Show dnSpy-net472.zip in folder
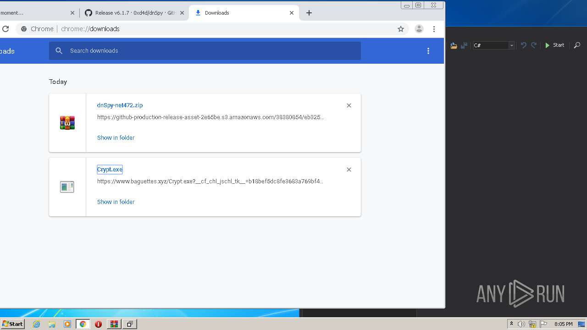This screenshot has width=587, height=330. coord(116,137)
